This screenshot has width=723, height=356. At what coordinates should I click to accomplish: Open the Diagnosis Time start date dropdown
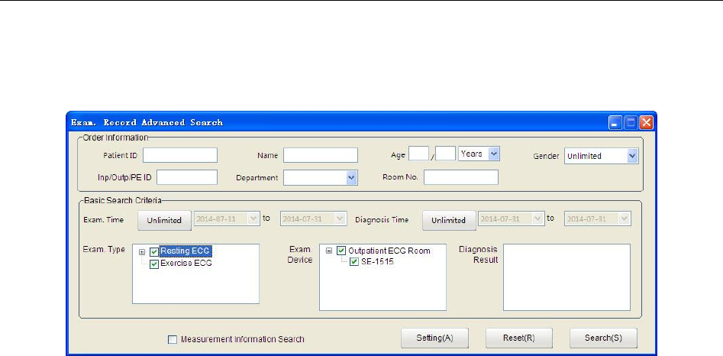pos(538,219)
